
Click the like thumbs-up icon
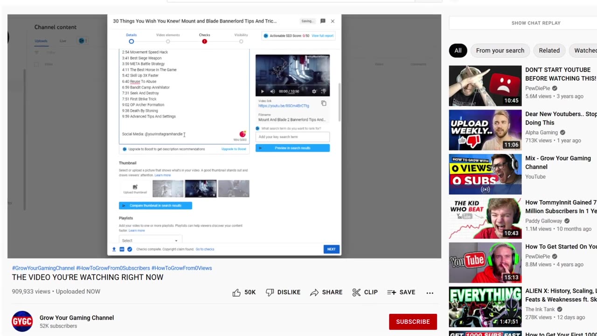237,292
